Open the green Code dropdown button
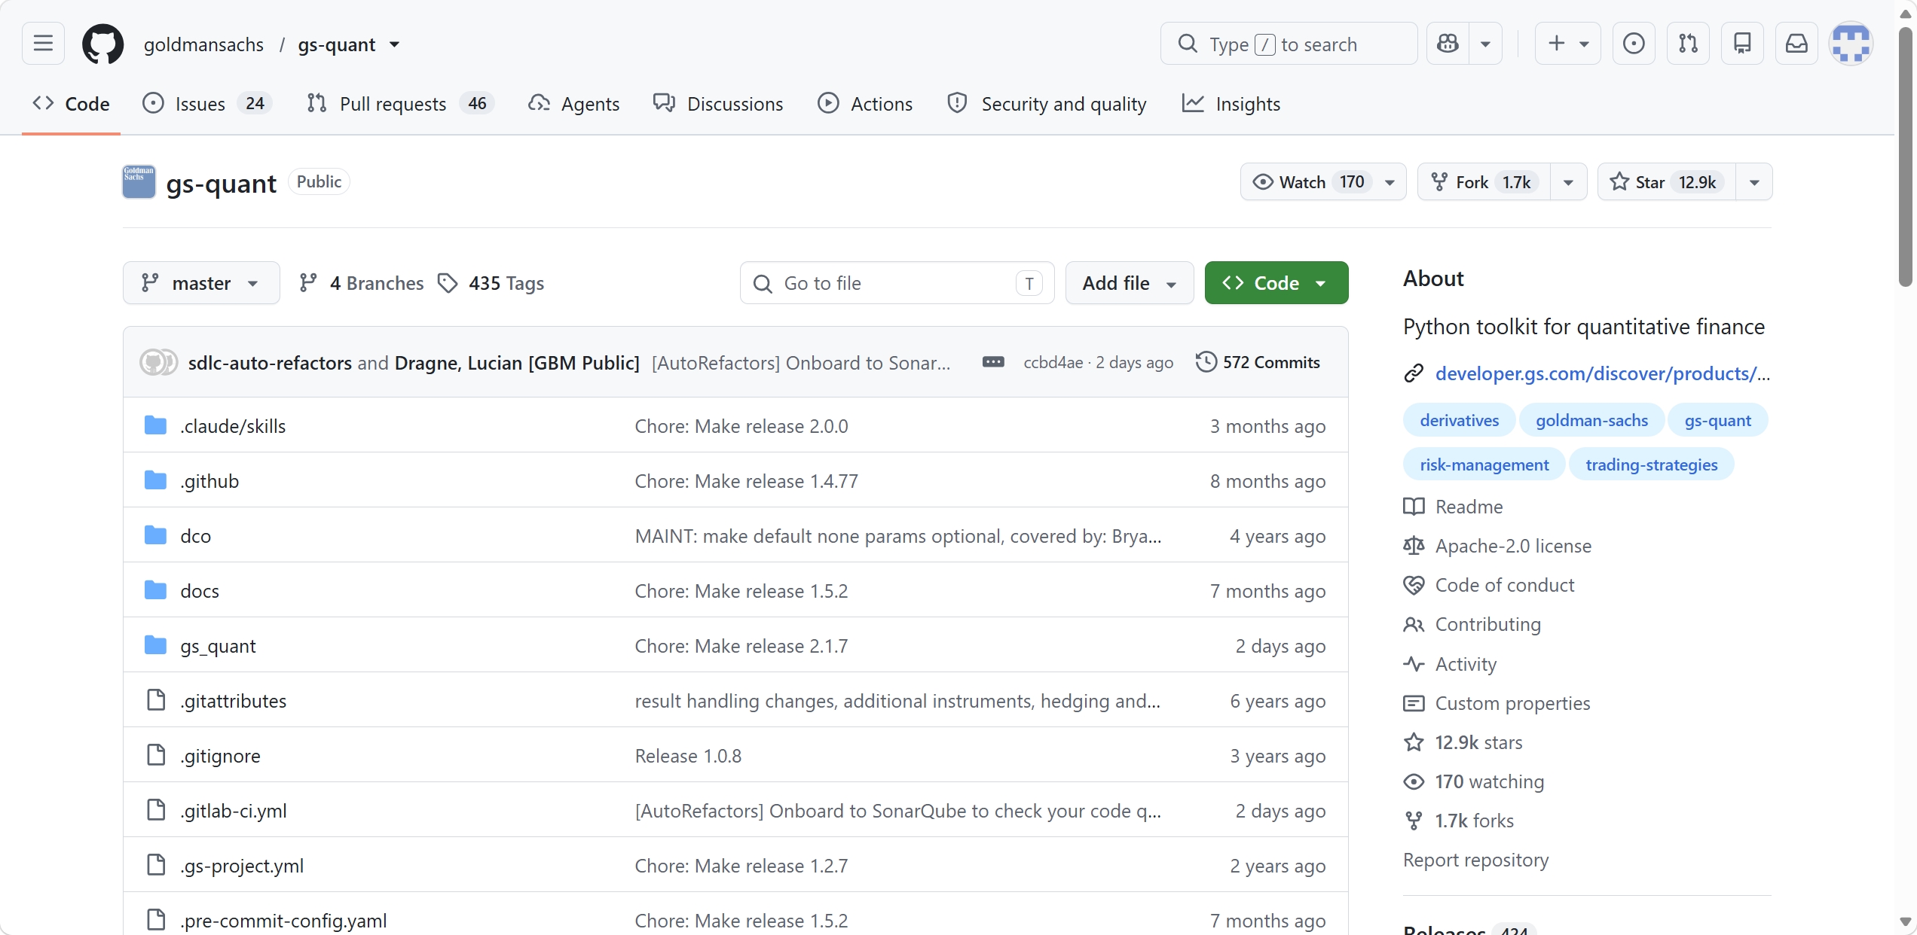 [x=1276, y=283]
